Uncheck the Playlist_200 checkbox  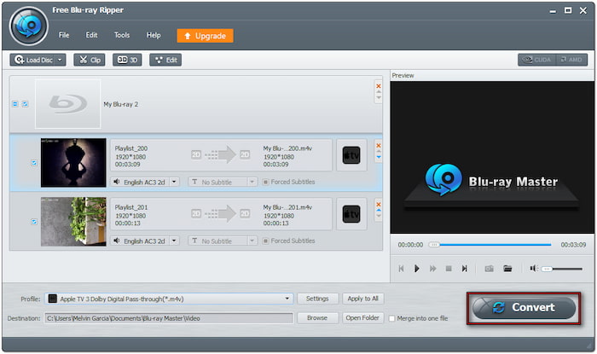click(x=34, y=162)
